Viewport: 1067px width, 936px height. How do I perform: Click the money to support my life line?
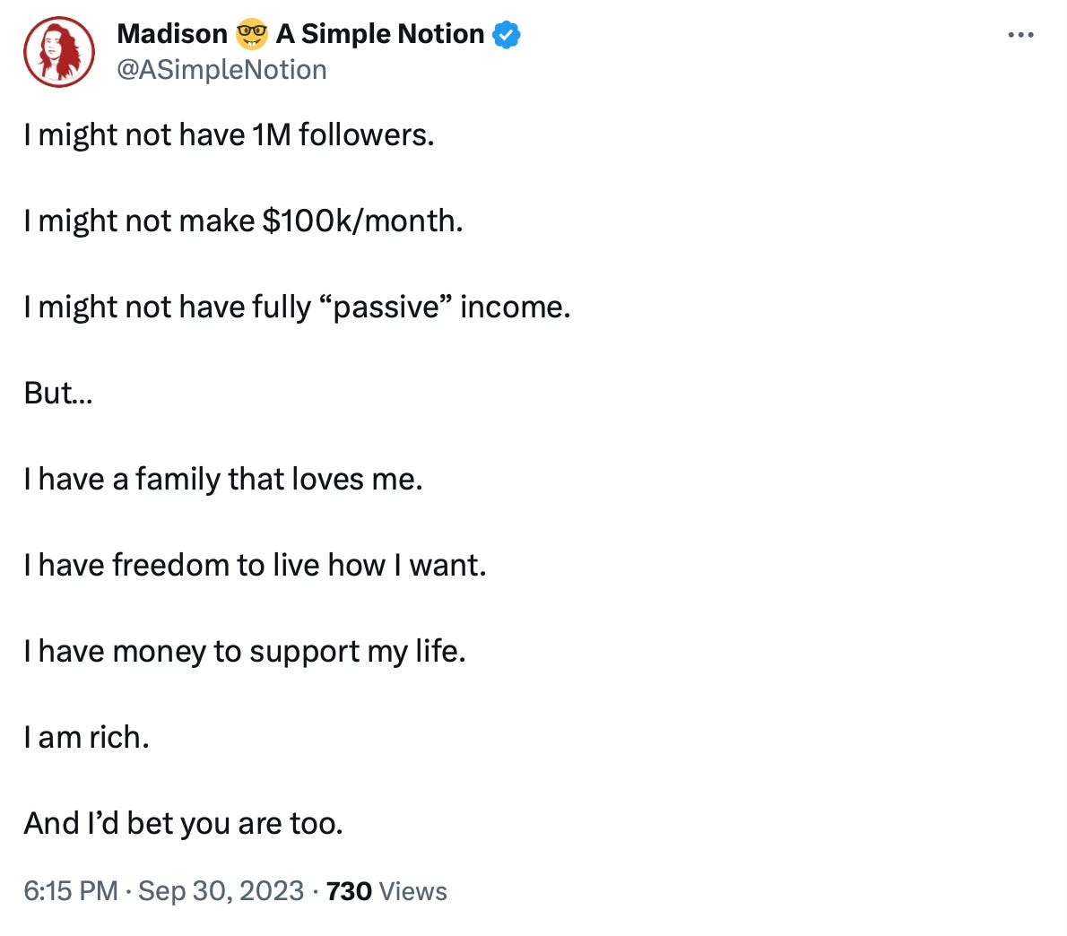coord(245,652)
